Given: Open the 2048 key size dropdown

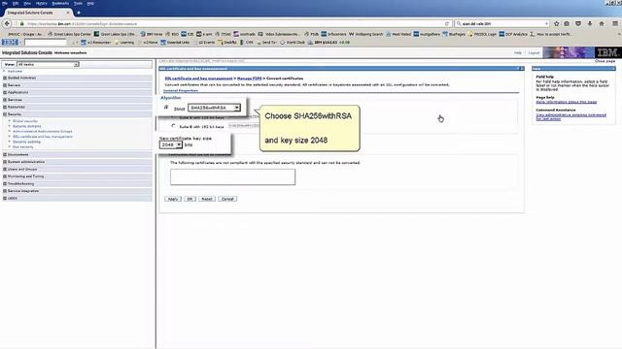Looking at the screenshot, I should [171, 144].
